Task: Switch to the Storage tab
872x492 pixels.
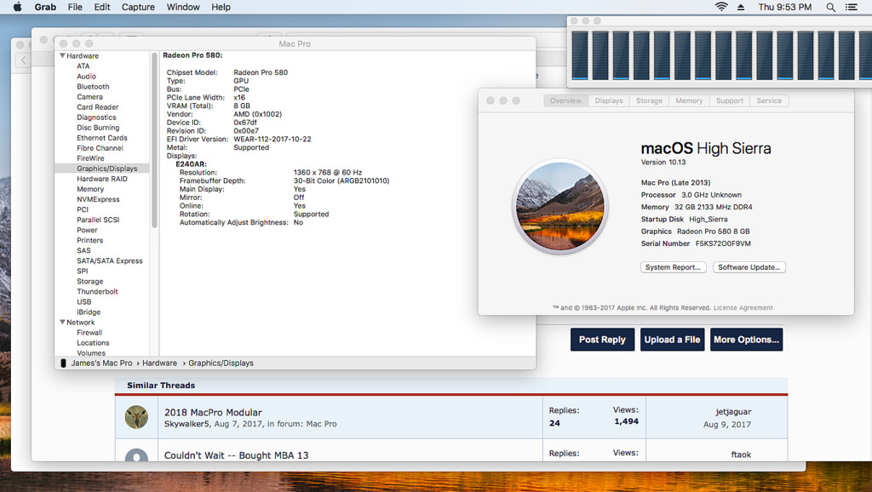Action: coord(649,100)
